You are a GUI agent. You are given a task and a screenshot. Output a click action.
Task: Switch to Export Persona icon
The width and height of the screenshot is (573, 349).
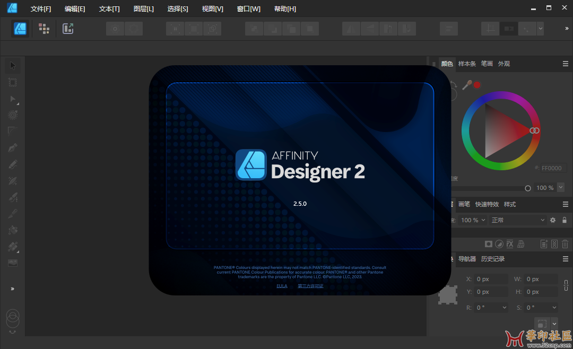pos(68,29)
